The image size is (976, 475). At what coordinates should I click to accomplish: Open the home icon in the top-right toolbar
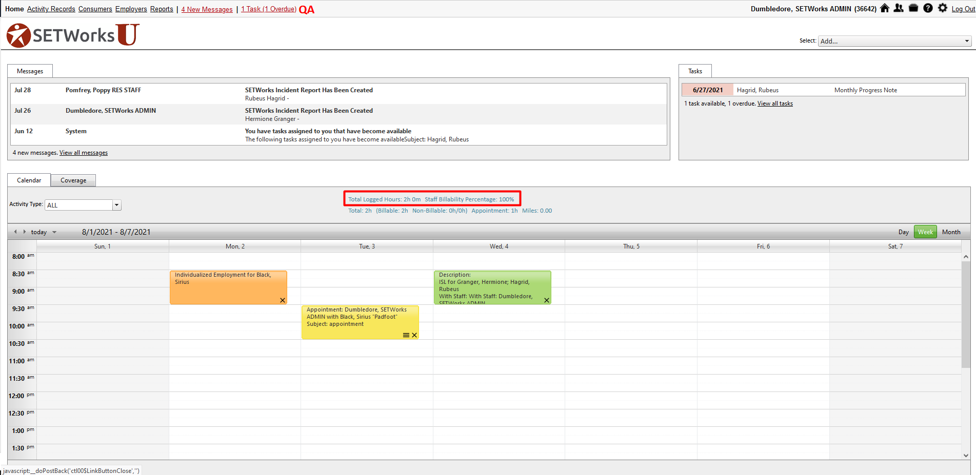click(885, 8)
